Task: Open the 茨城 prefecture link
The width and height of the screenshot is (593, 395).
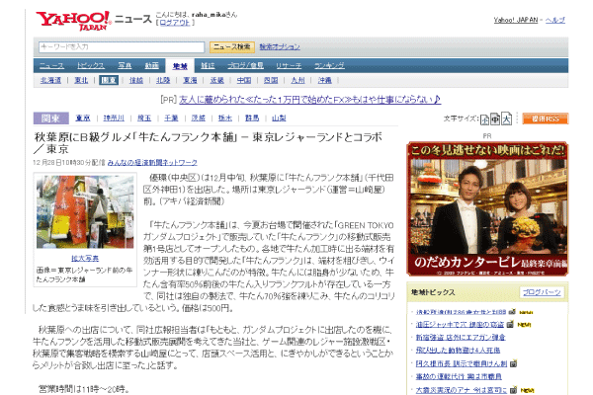Action: point(199,118)
